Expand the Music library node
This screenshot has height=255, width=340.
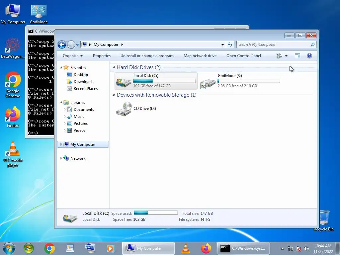tap(64, 117)
